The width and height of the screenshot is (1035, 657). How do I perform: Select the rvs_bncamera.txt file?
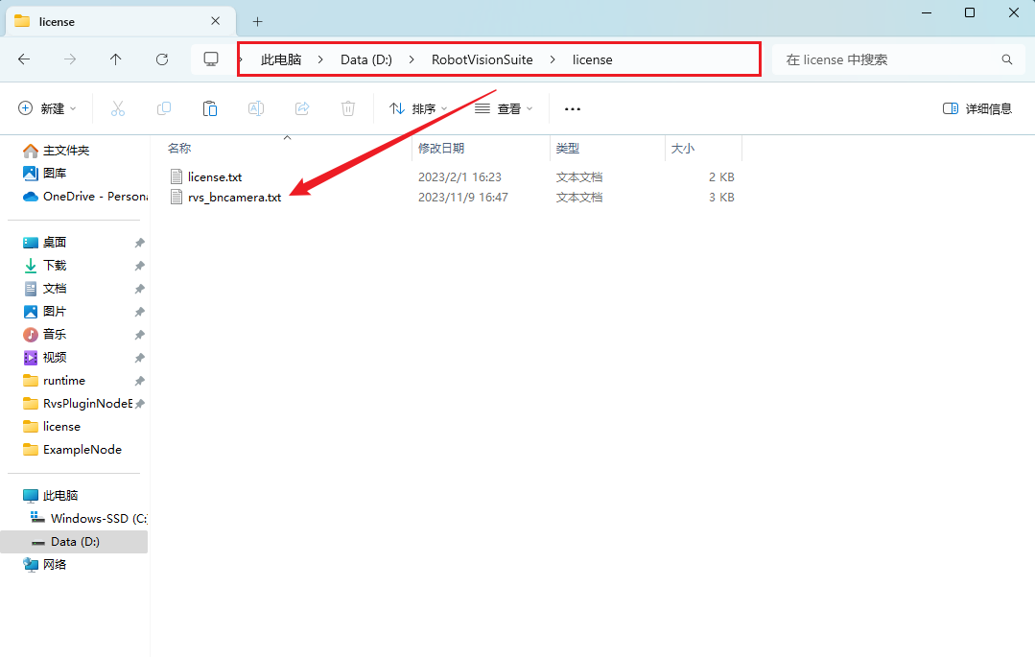click(x=234, y=198)
